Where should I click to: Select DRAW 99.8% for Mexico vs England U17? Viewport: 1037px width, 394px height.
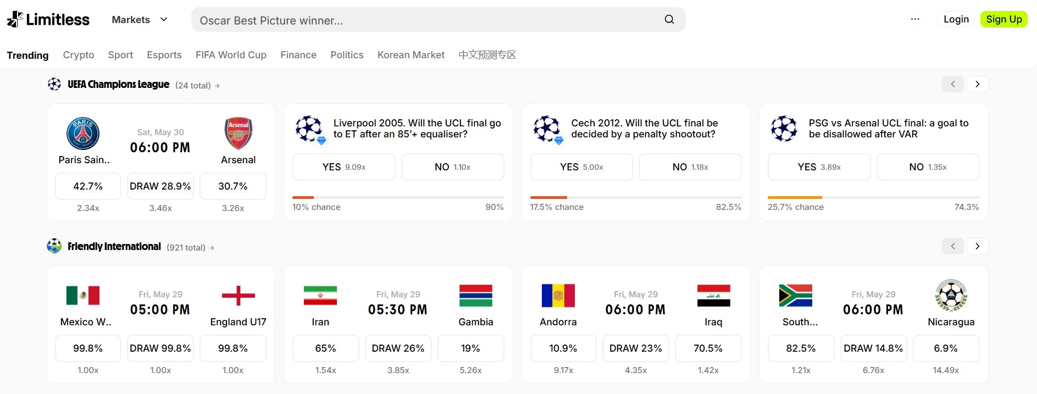160,348
